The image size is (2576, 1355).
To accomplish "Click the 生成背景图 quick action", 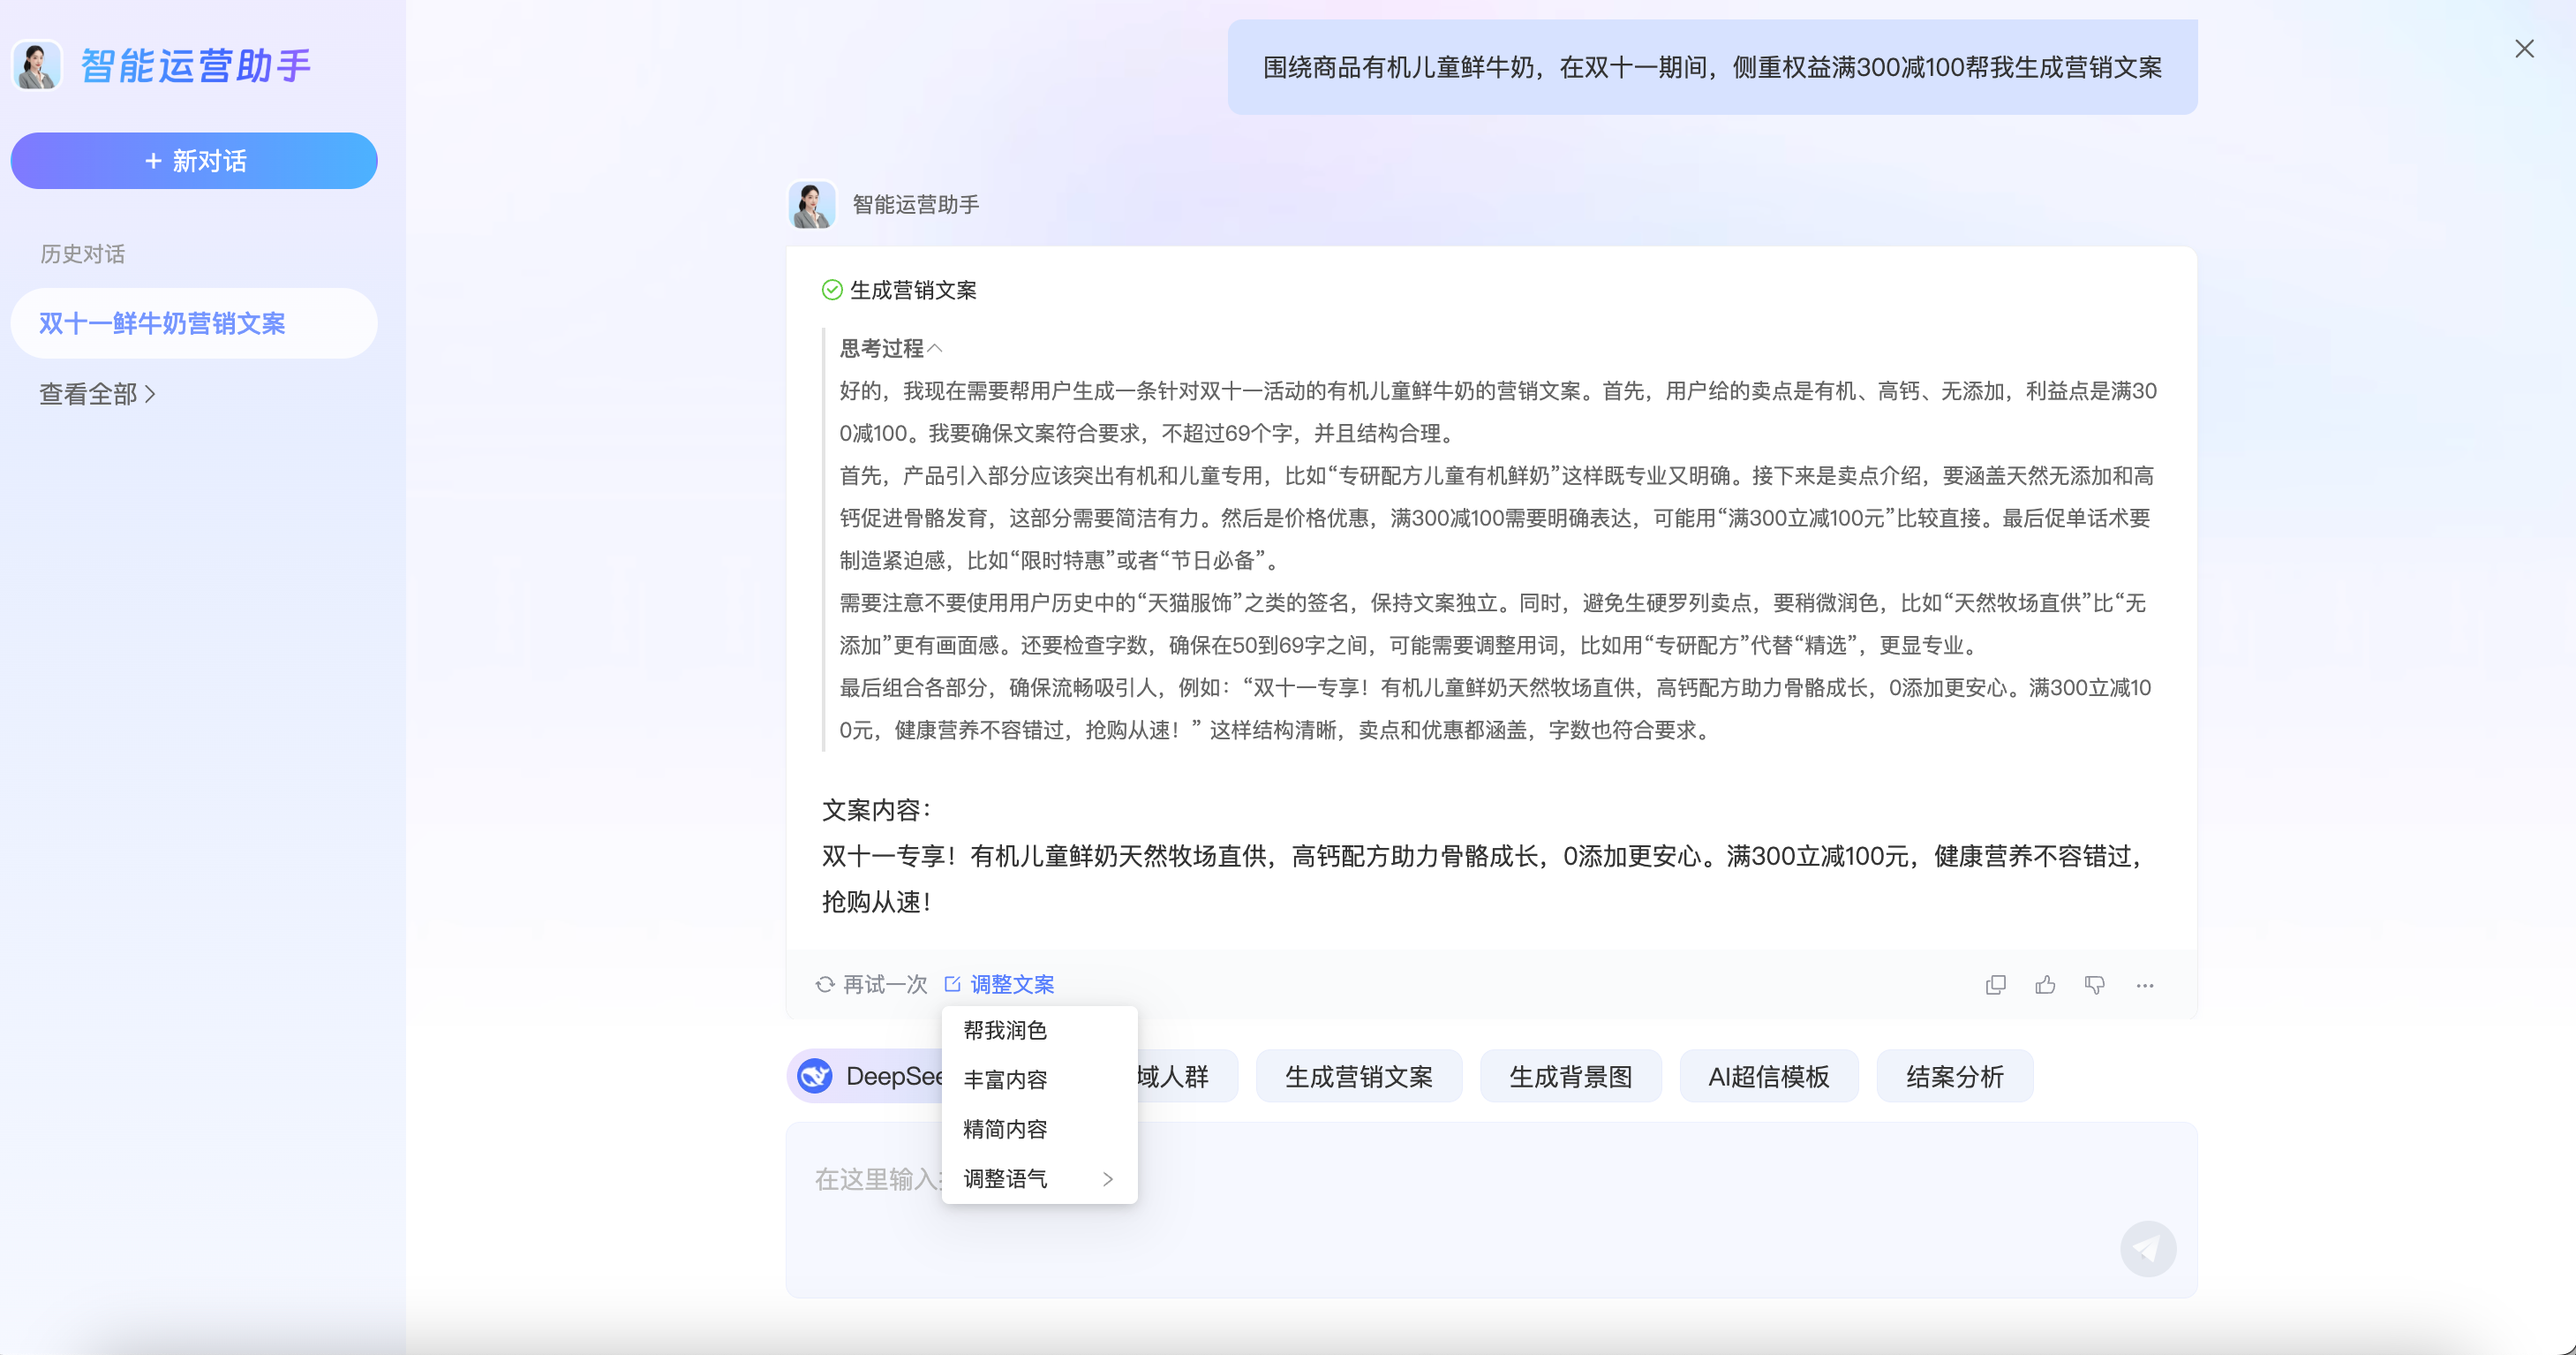I will (1570, 1076).
